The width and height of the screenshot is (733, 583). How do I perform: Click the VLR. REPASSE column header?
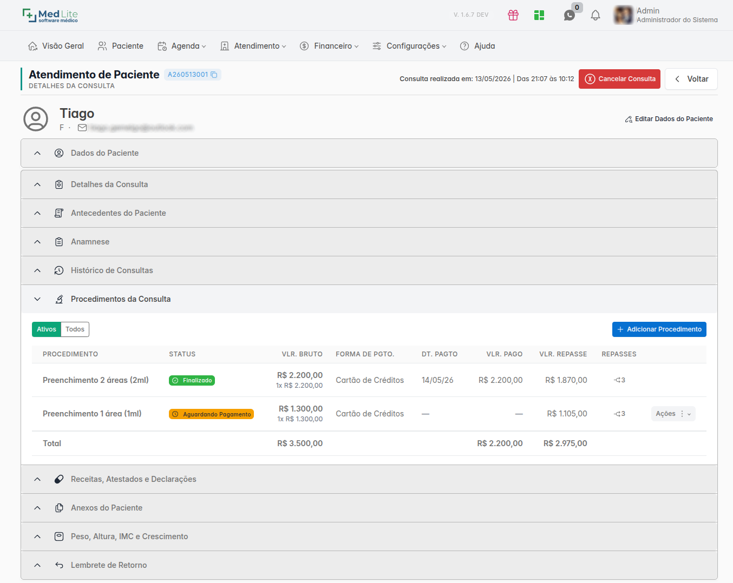pyautogui.click(x=563, y=354)
